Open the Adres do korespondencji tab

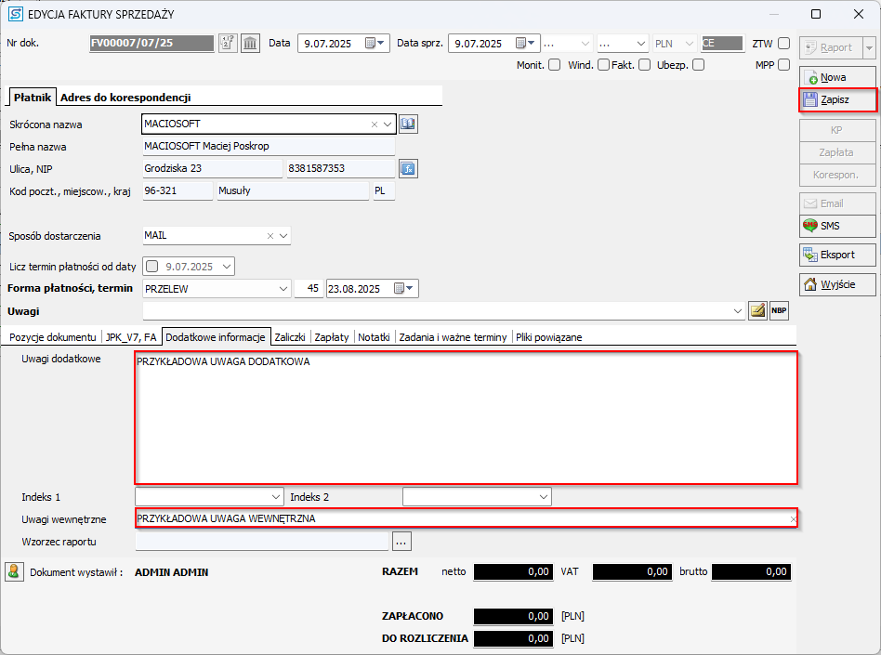125,98
